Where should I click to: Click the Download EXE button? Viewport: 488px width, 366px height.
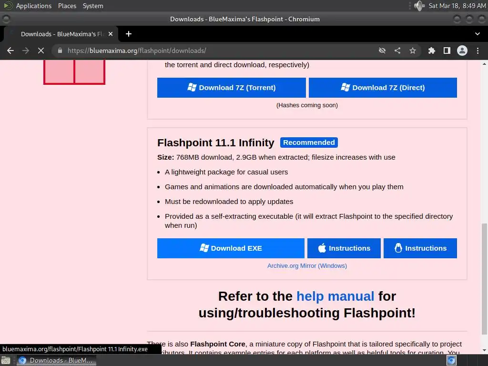(231, 248)
